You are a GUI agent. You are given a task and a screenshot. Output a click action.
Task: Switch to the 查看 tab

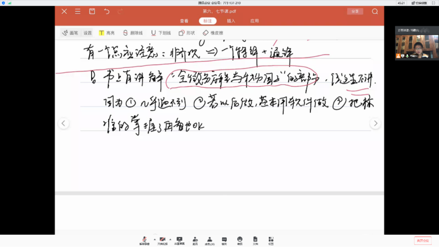coord(184,21)
